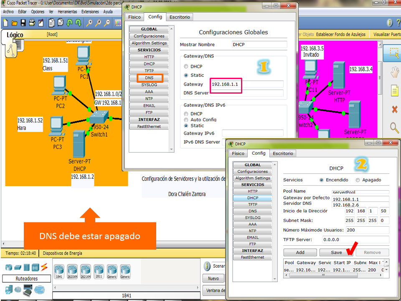Image resolution: width=401 pixels, height=301 pixels.
Task: Turn DHCP service off with Apagado
Action: [358, 180]
